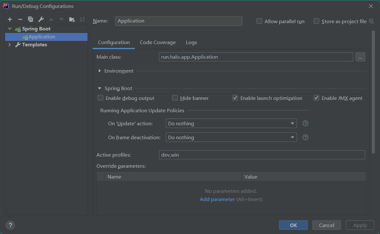Switch to the Code Coverage tab
This screenshot has width=380, height=234.
coord(158,42)
